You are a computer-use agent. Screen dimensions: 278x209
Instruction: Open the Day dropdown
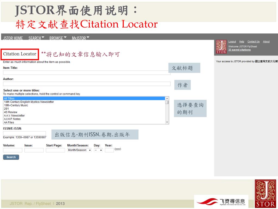98,150
